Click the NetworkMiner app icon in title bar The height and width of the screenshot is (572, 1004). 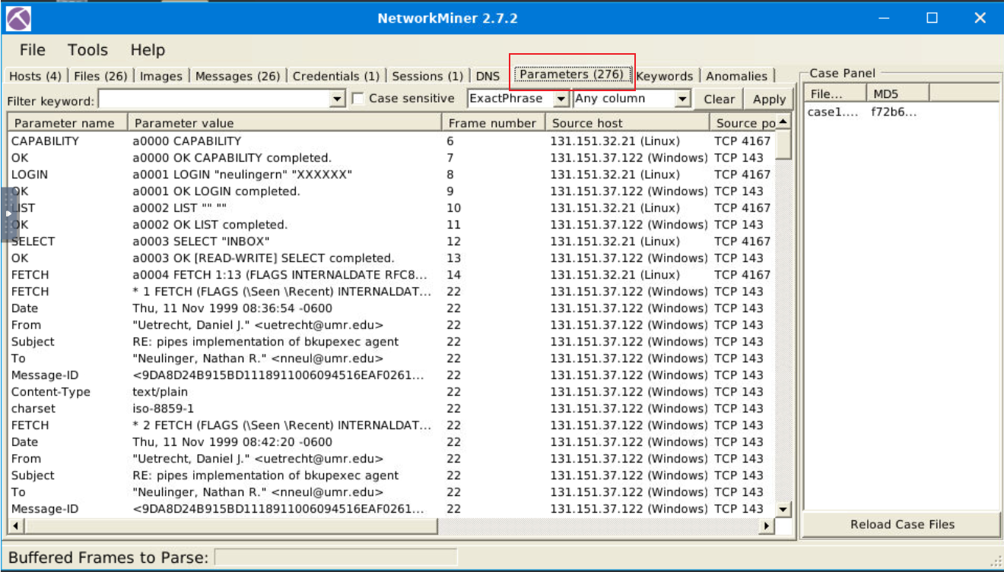tap(18, 18)
